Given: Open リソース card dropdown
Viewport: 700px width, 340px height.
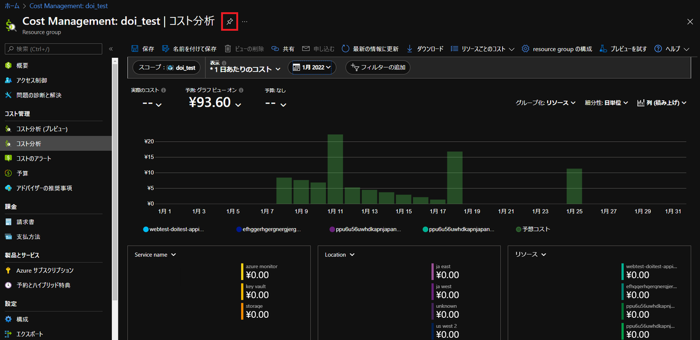Looking at the screenshot, I should click(531, 255).
